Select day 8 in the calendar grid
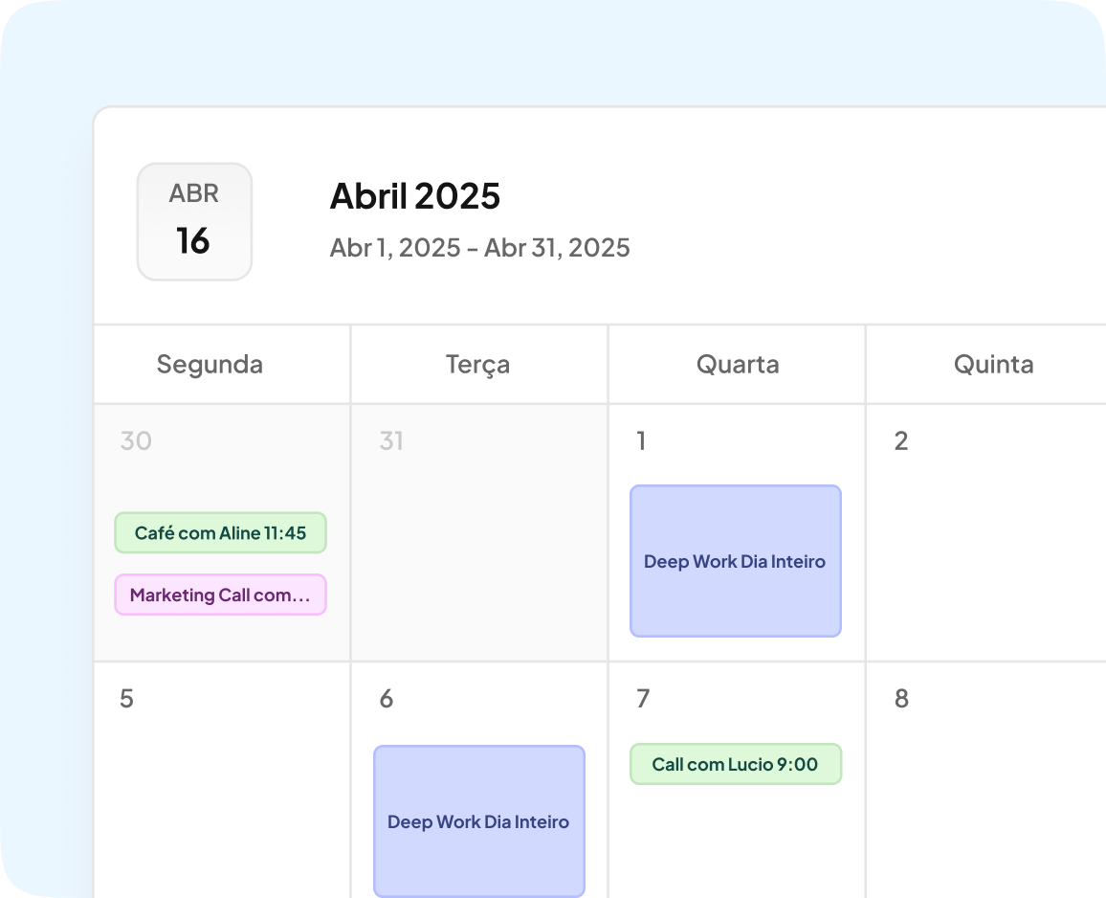The image size is (1106, 898). click(900, 699)
